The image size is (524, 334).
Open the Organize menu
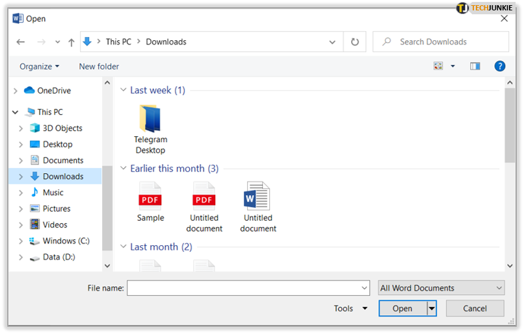pyautogui.click(x=39, y=66)
